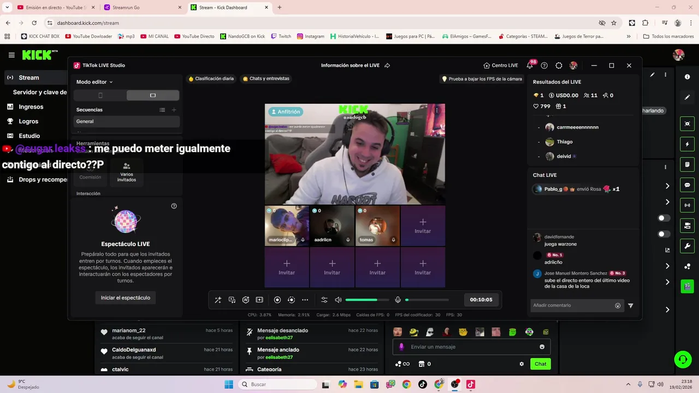Viewport: 699px width, 393px height.
Task: Add a new scene with plus icon
Action: pyautogui.click(x=174, y=110)
